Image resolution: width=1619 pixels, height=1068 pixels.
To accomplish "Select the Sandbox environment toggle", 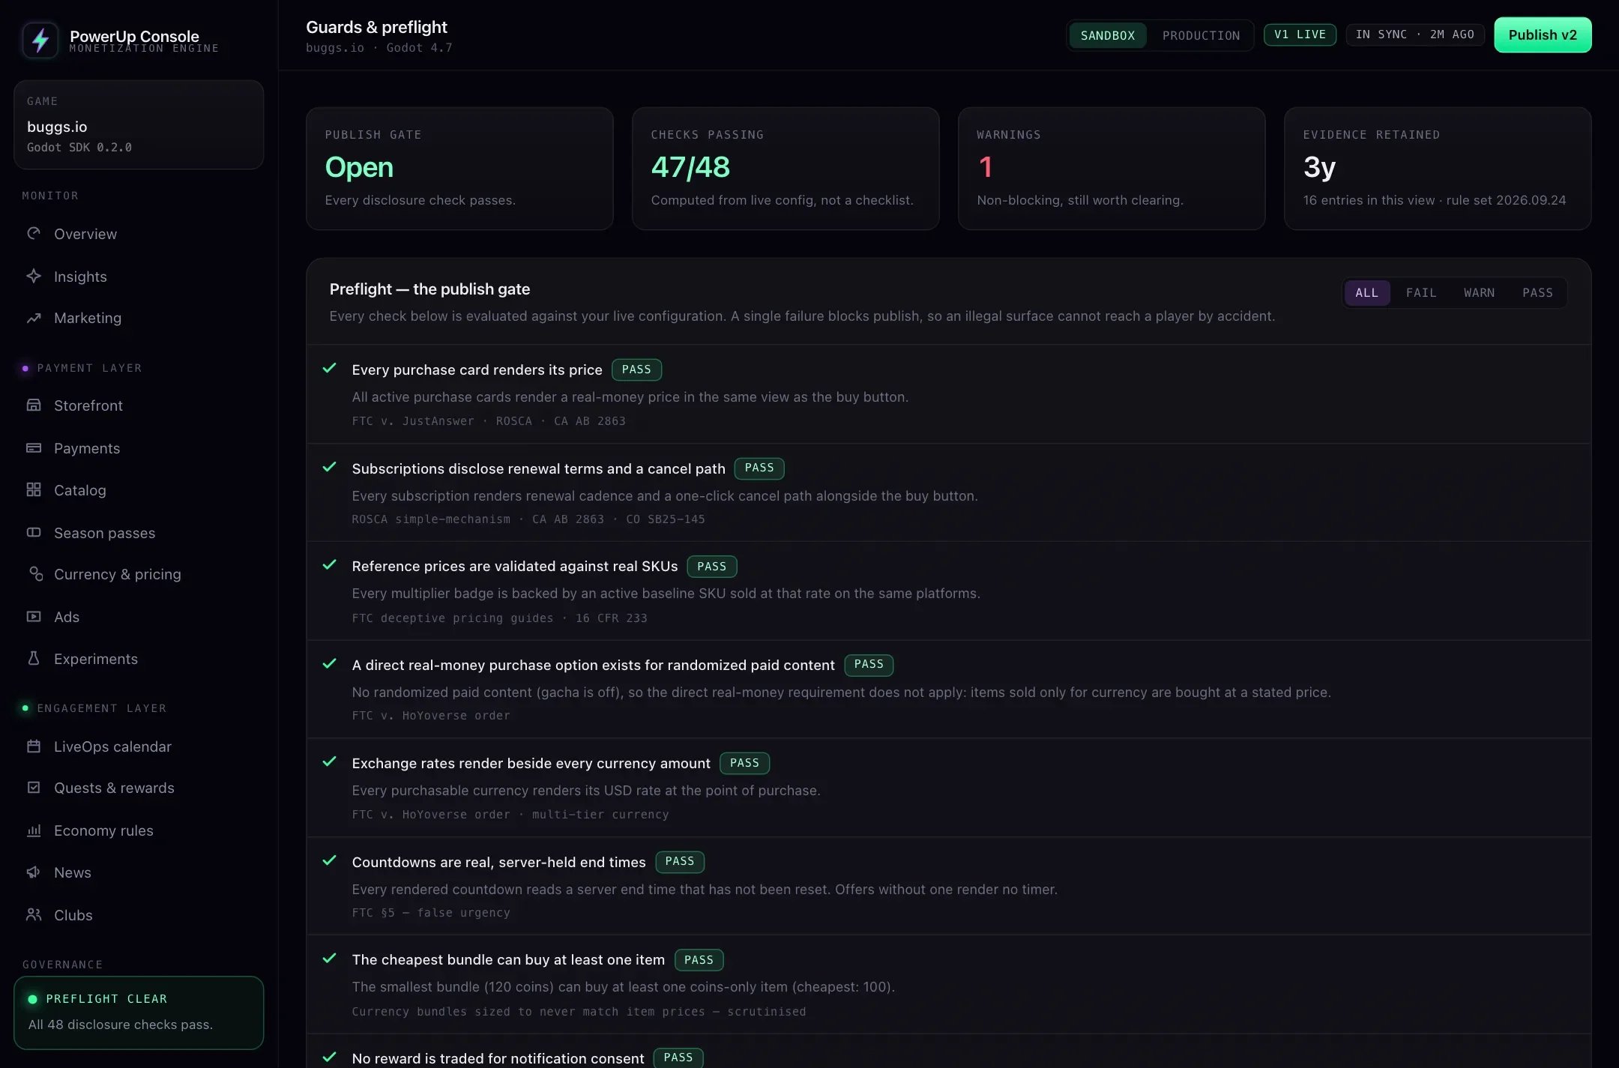I will tap(1108, 35).
